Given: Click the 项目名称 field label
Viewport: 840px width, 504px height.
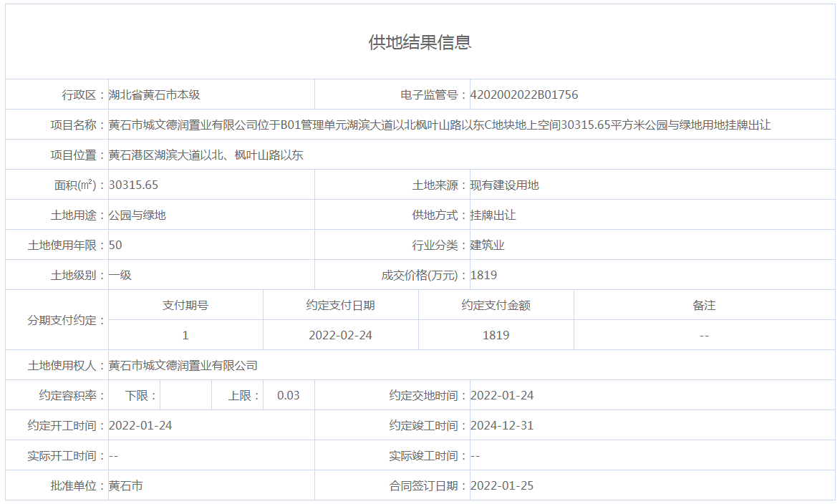Looking at the screenshot, I should 79,125.
